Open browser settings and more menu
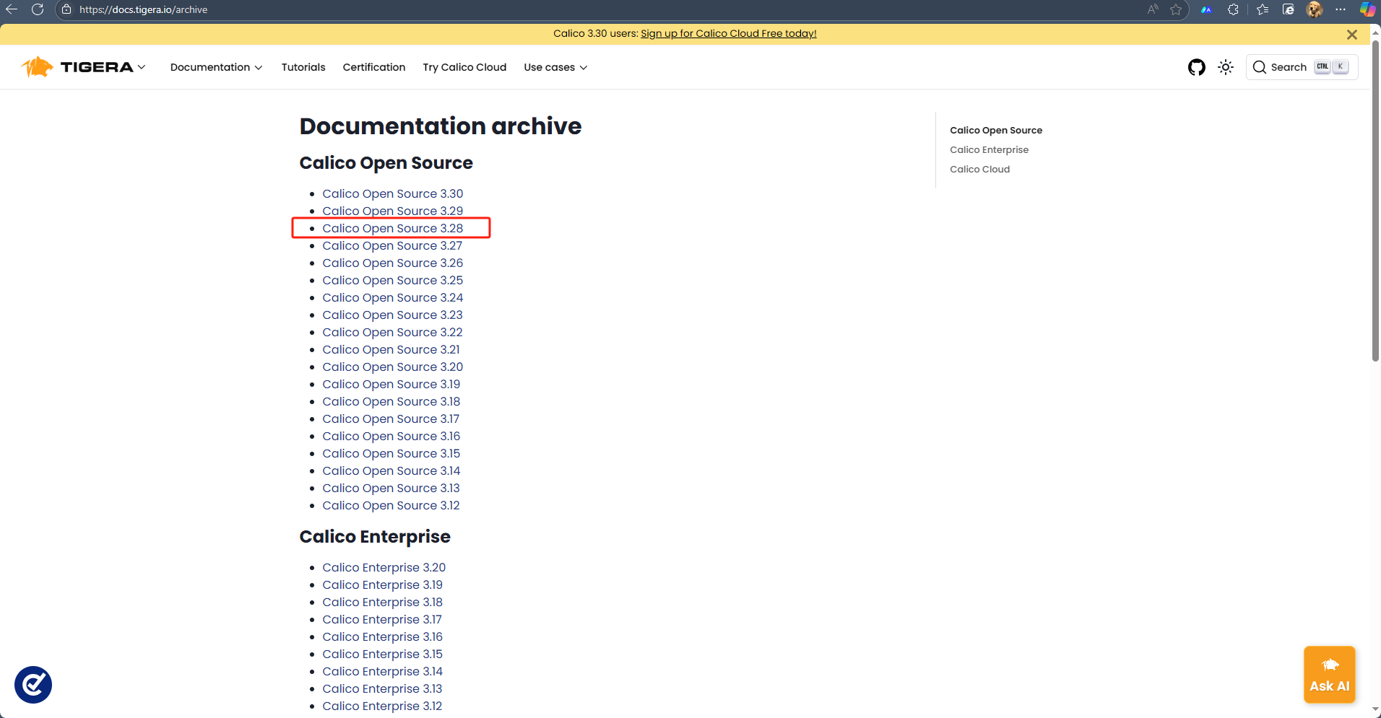The image size is (1381, 718). coord(1341,9)
